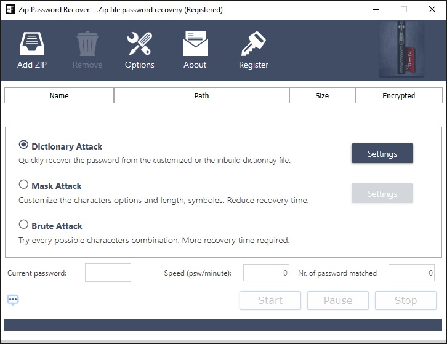Click the Pause button
Screen dimensions: 447x344
pos(338,300)
